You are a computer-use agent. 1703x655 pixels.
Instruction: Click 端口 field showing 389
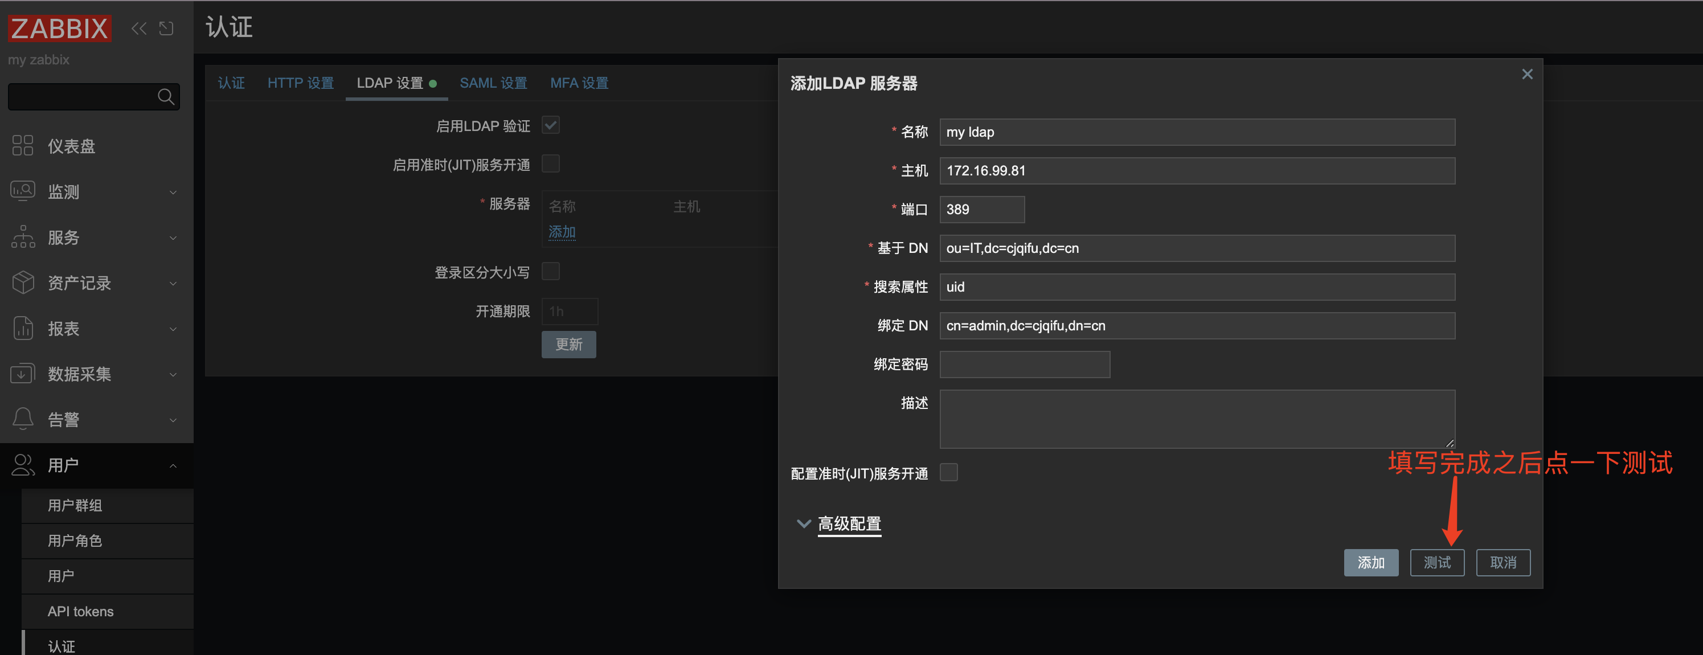pos(982,210)
